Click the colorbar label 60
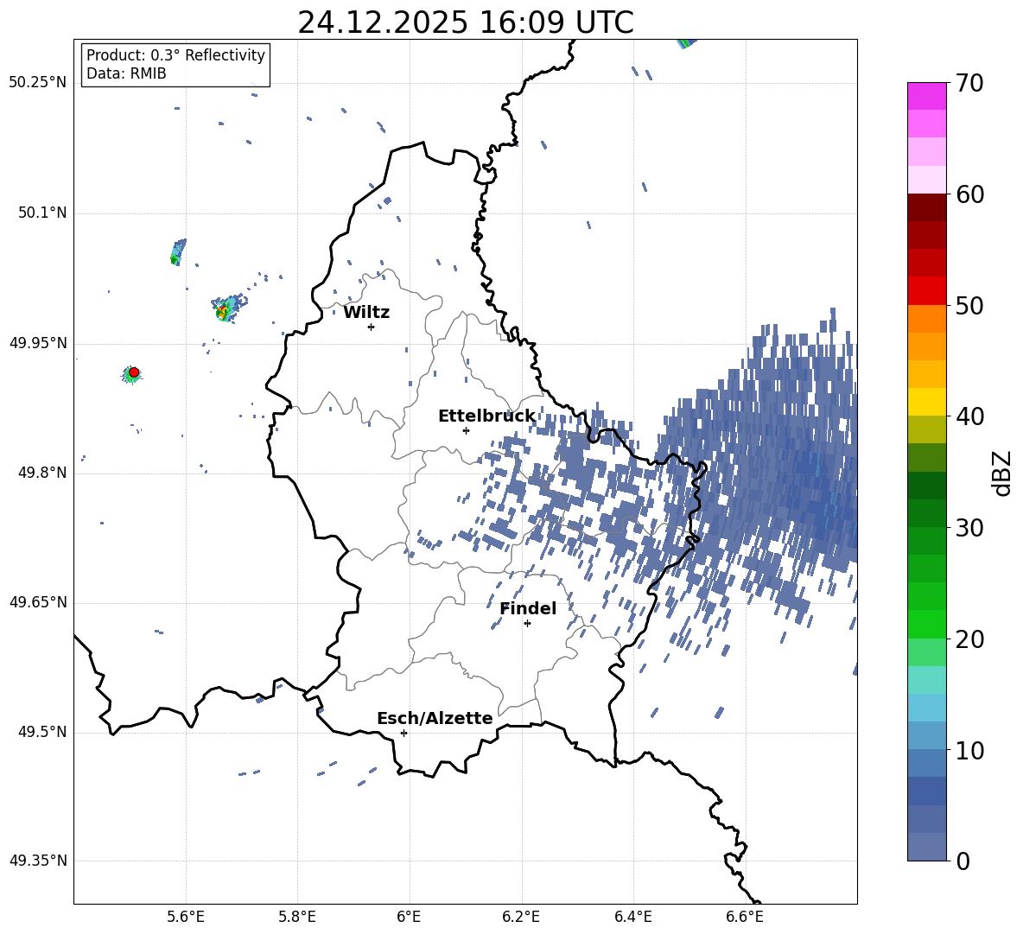 tap(969, 194)
